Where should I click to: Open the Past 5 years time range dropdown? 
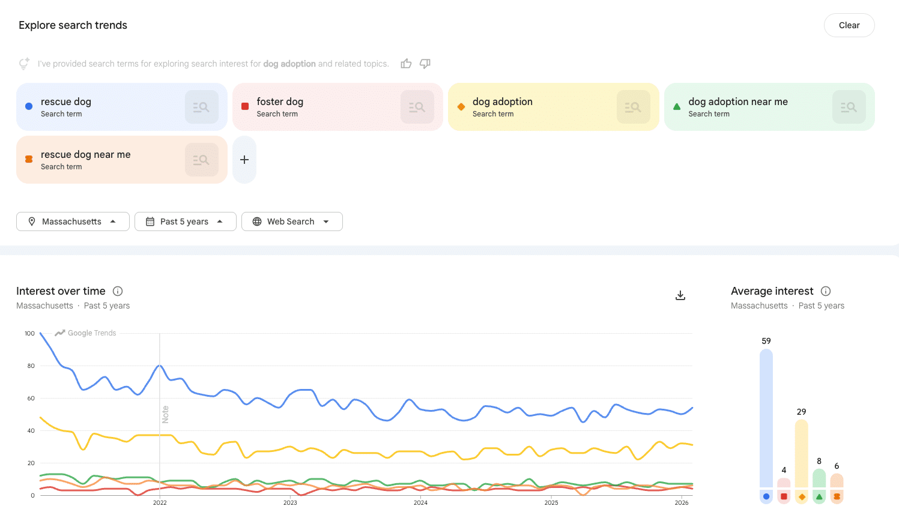(185, 221)
